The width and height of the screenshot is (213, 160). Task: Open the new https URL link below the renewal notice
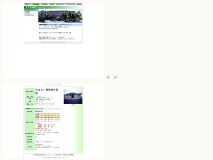(48, 28)
